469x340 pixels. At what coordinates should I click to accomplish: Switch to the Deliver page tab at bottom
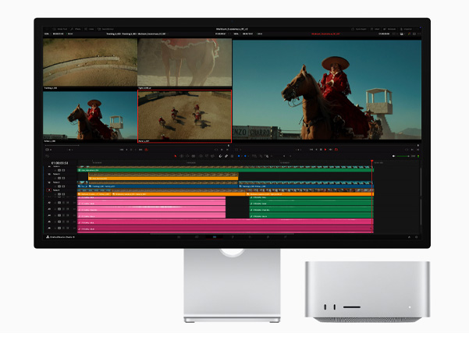coord(285,237)
